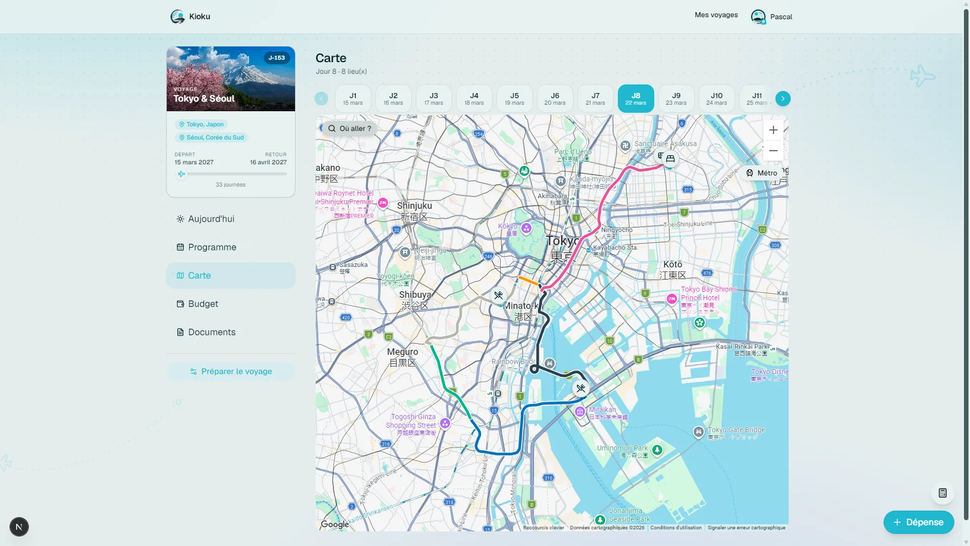
Task: Click Tokyo Bay Shiomi Prince Hotel pin
Action: 672,299
